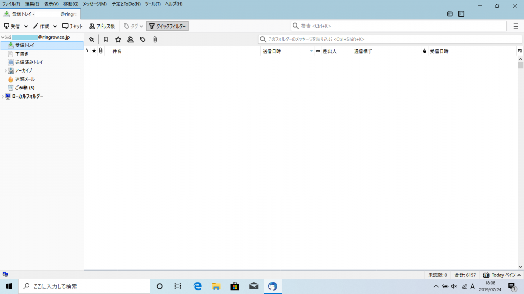
Task: Click 受信 to fetch new messages
Action: click(x=14, y=26)
